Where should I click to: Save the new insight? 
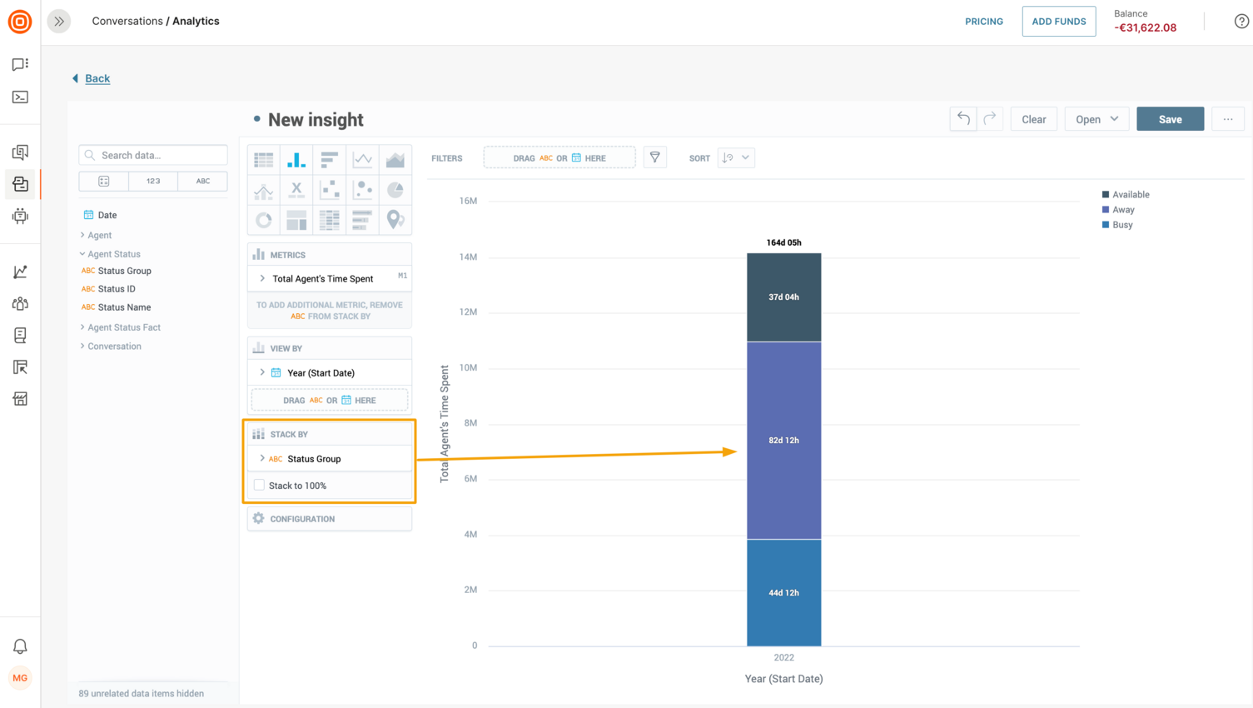1170,119
